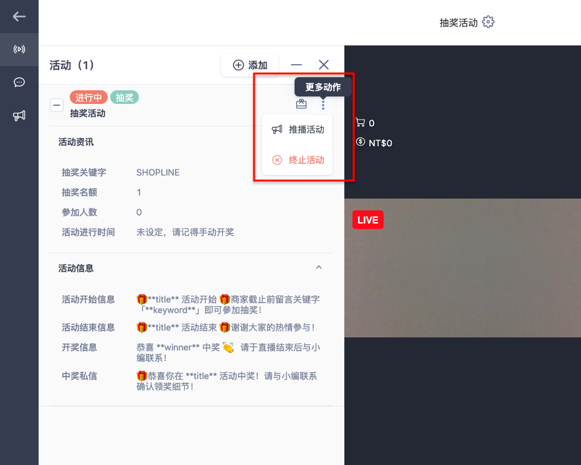Click the NT$0 revenue dollar icon
Screen dimensions: 581x465
point(360,142)
